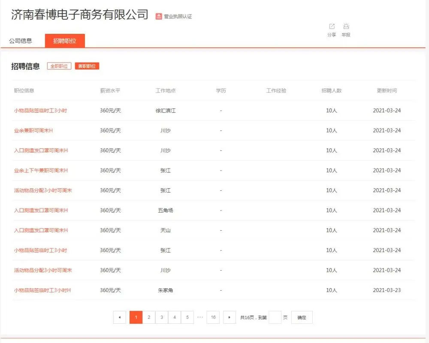Switch to the 招聘职位 tab

[x=65, y=41]
